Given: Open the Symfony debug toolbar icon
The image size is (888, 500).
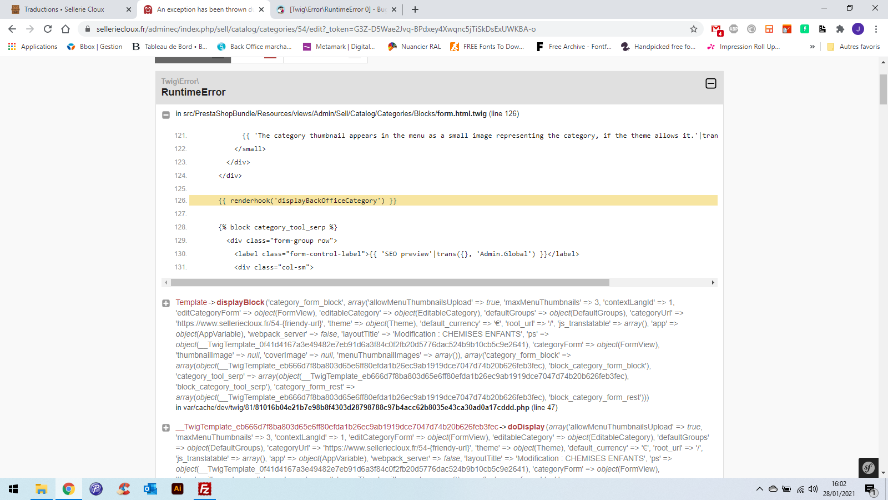Looking at the screenshot, I should tap(868, 468).
